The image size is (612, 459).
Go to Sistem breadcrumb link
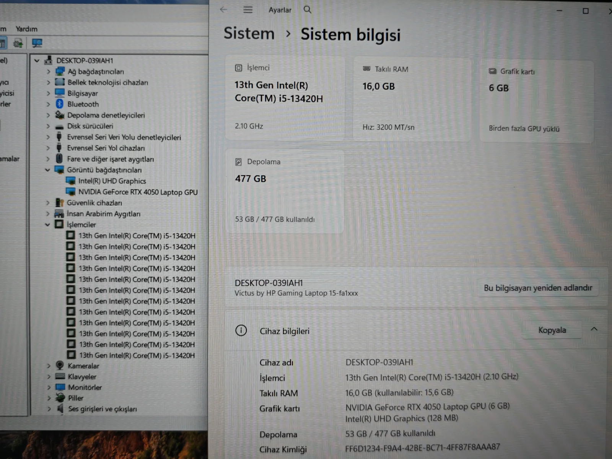(x=249, y=34)
